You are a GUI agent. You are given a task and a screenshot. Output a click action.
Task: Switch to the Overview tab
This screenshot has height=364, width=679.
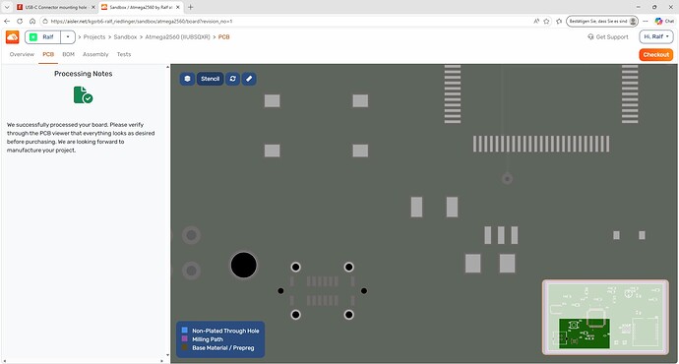coord(22,54)
